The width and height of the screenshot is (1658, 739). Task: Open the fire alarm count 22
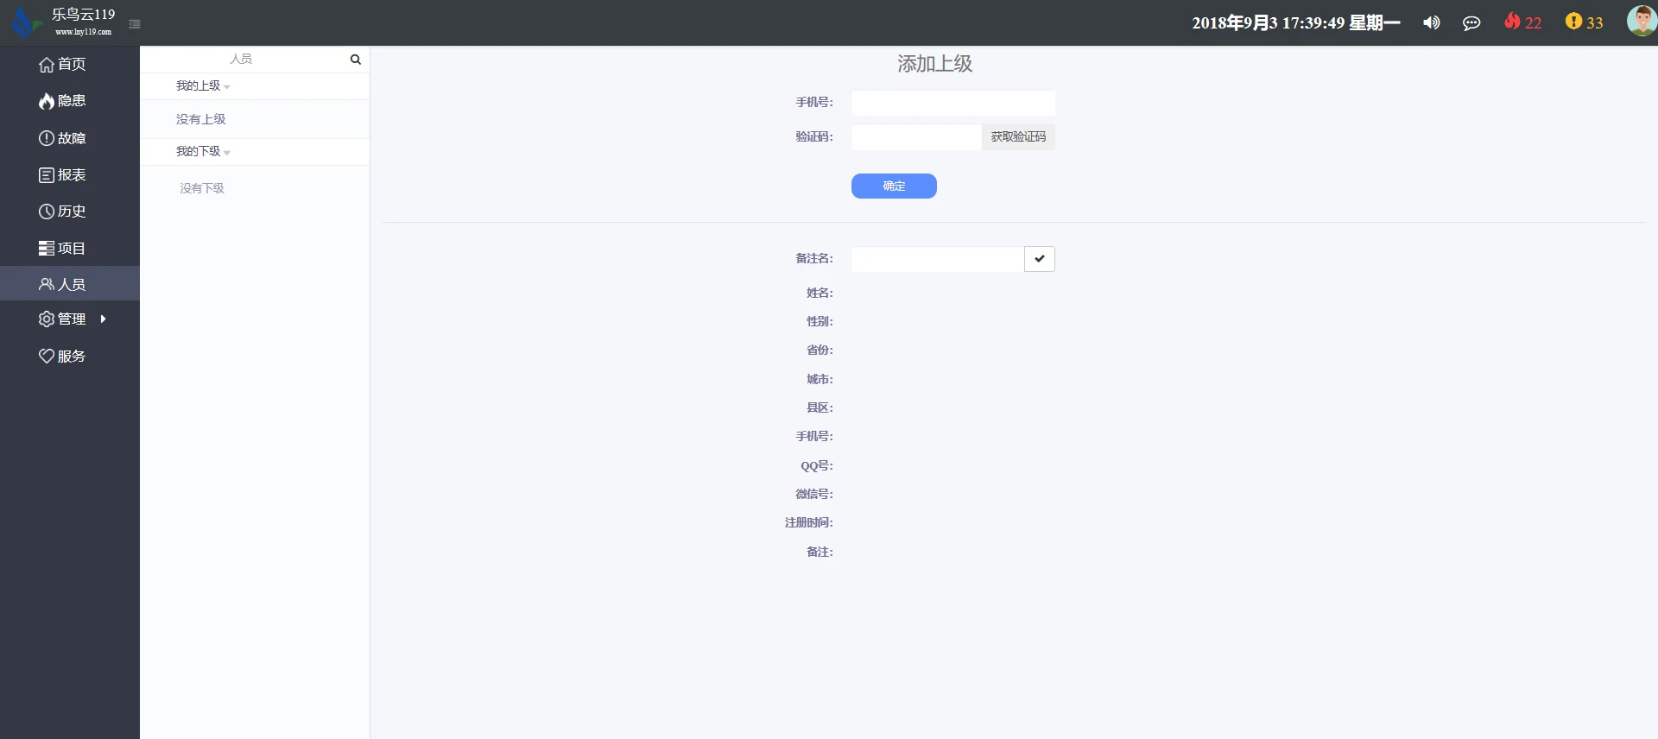click(x=1522, y=22)
